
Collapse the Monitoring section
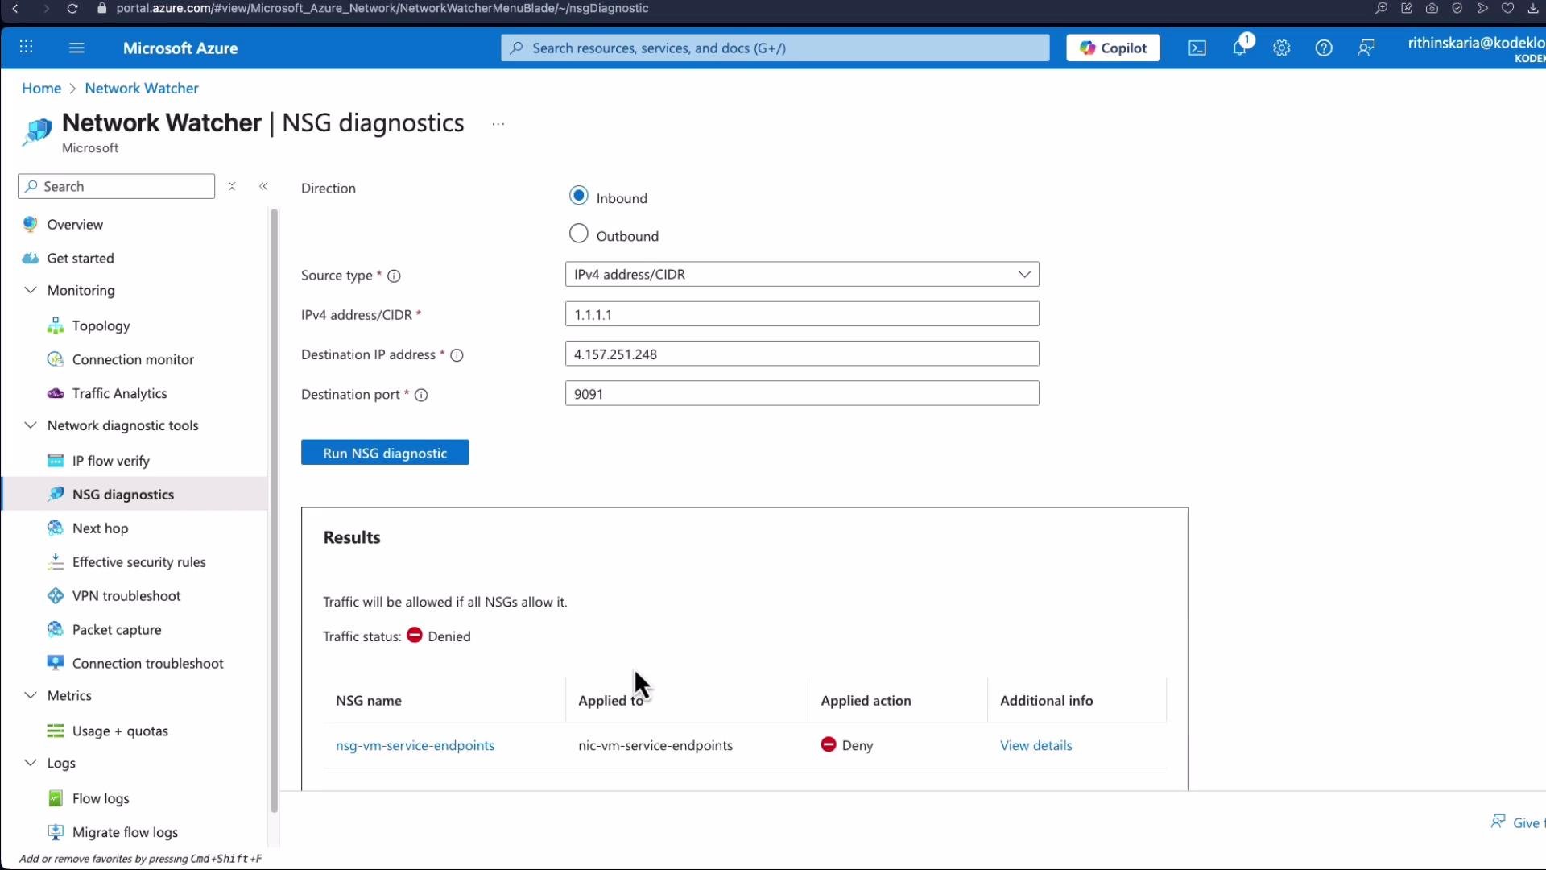[x=31, y=290]
